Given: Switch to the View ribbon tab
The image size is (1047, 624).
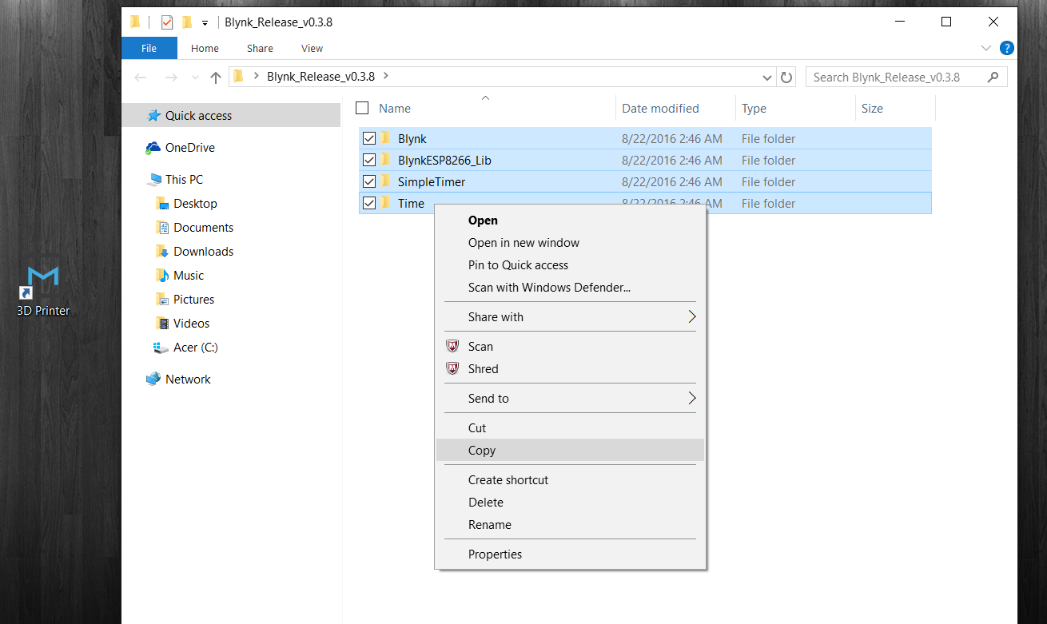Looking at the screenshot, I should coord(312,48).
